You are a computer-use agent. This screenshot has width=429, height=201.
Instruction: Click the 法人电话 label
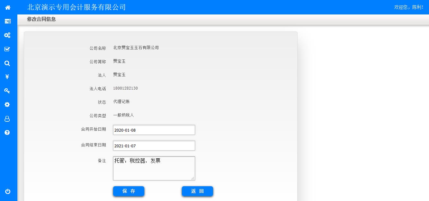[x=98, y=89]
